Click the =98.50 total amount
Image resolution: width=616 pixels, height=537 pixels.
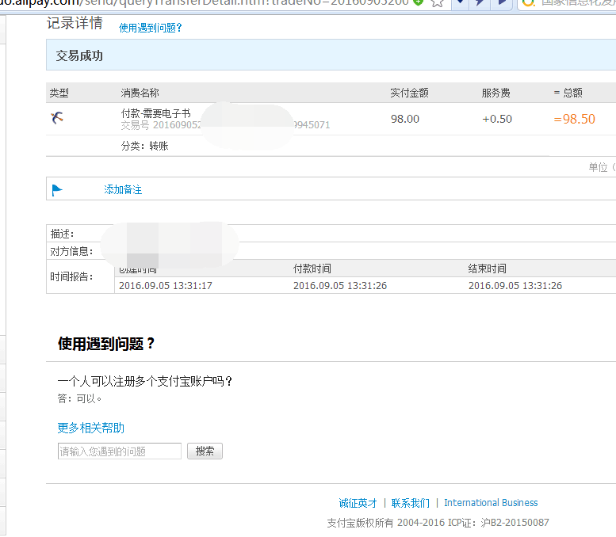(x=574, y=119)
